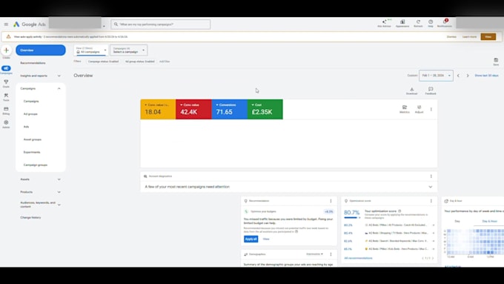
Task: Click Show last 30 days link
Action: 487,76
